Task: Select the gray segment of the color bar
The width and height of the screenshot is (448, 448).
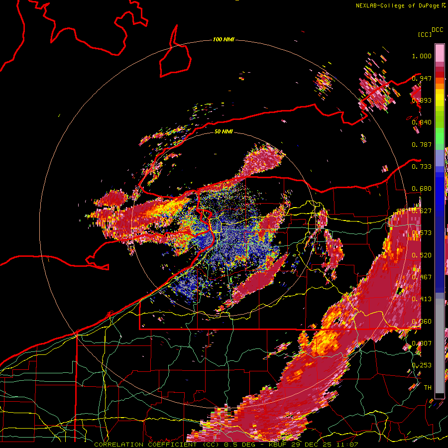Action: (440, 346)
